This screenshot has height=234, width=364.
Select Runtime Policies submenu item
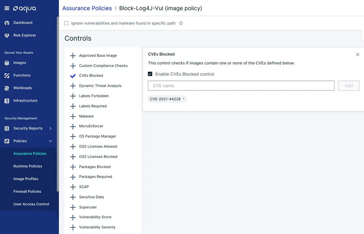pyautogui.click(x=28, y=166)
